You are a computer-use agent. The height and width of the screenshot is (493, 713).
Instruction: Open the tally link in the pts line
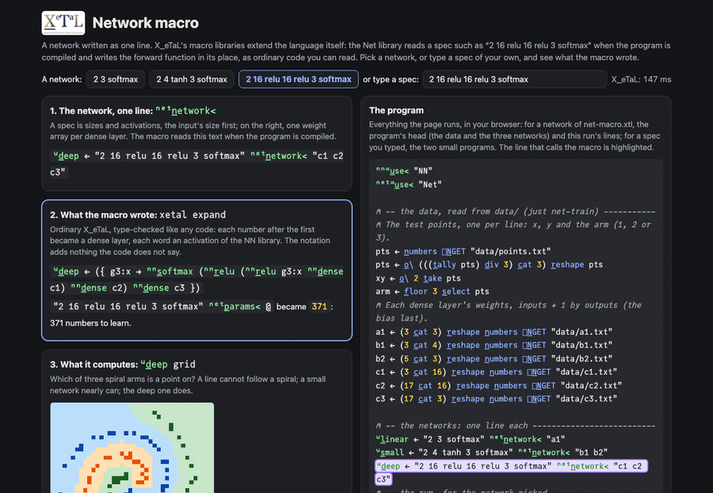(x=444, y=264)
